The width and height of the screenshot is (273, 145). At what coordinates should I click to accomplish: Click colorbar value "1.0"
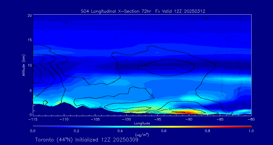click(x=251, y=131)
